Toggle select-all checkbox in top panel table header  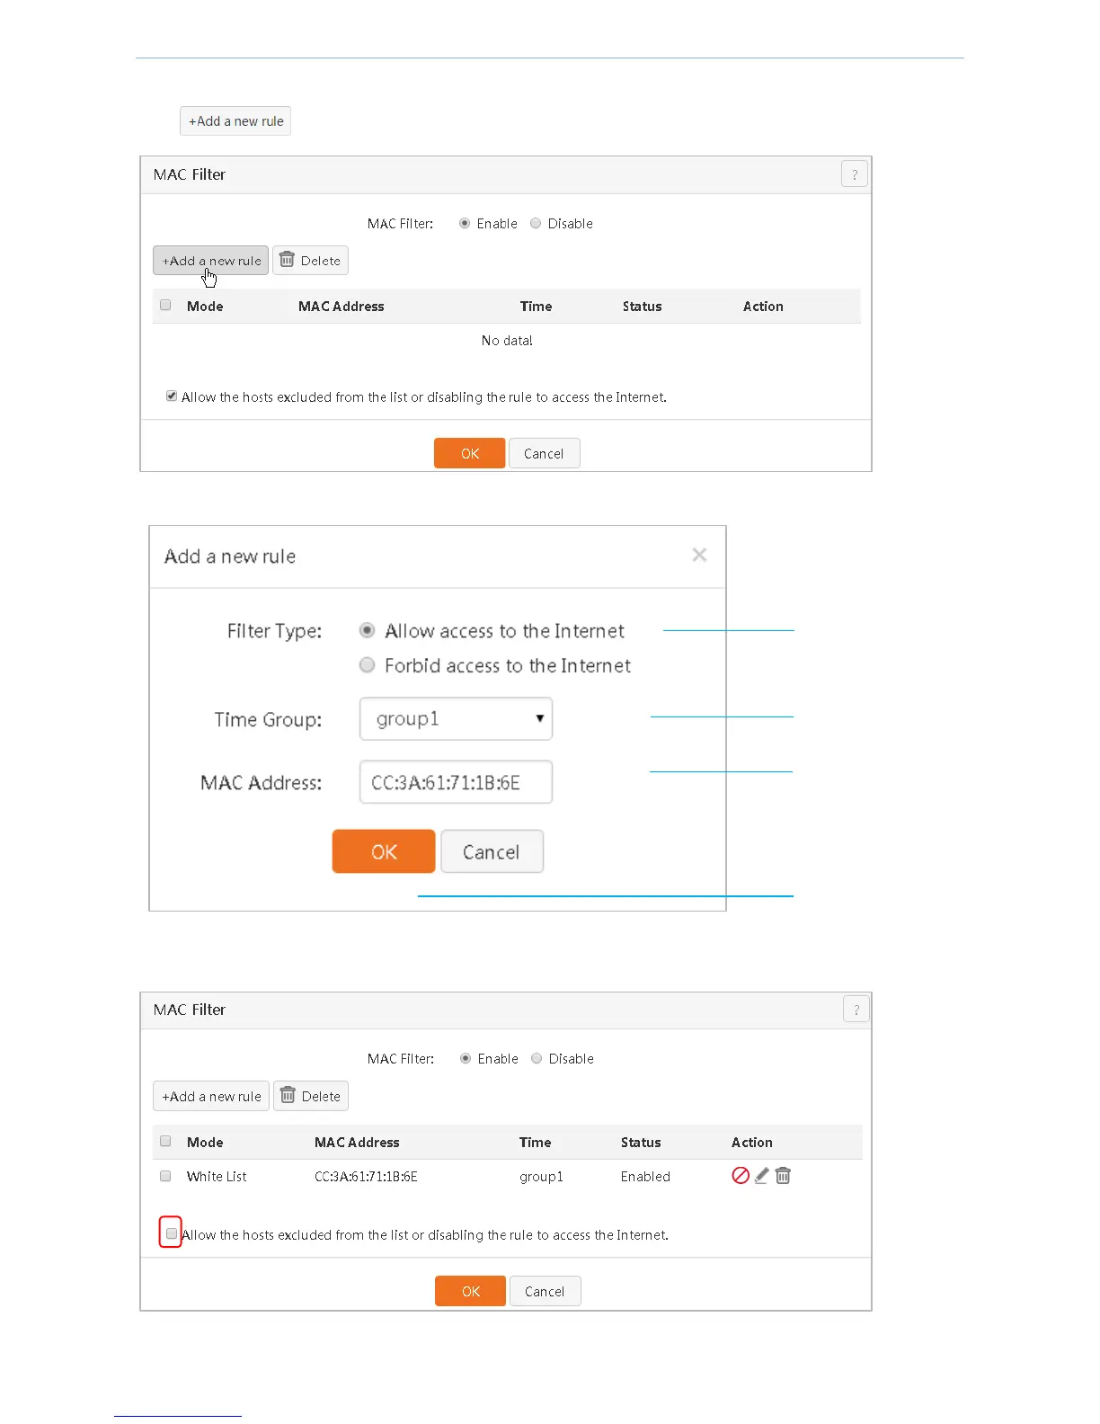165,305
